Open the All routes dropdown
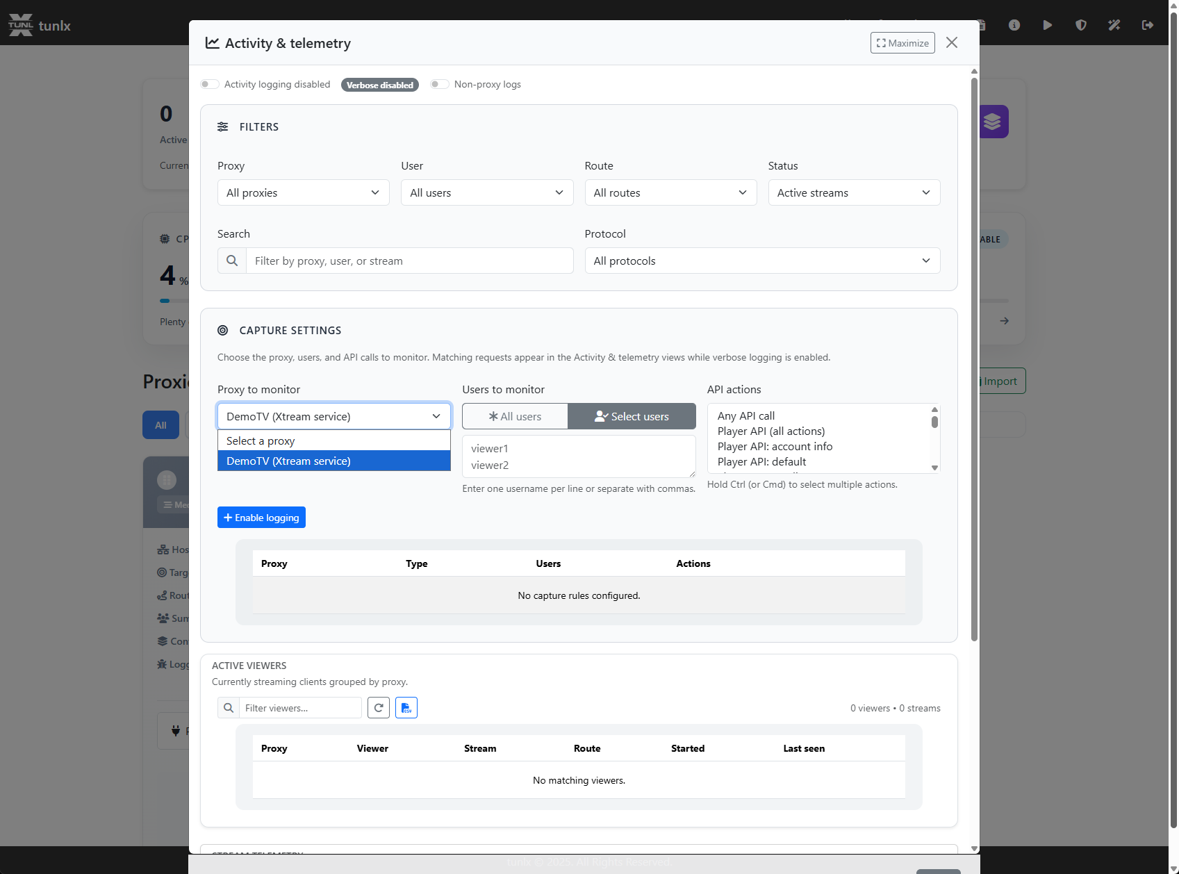 click(670, 192)
